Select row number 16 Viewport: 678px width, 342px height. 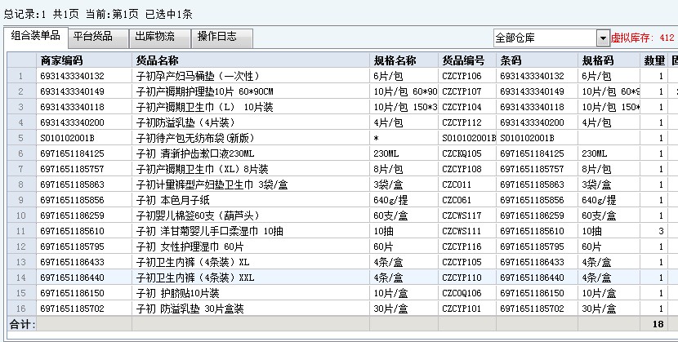point(21,309)
